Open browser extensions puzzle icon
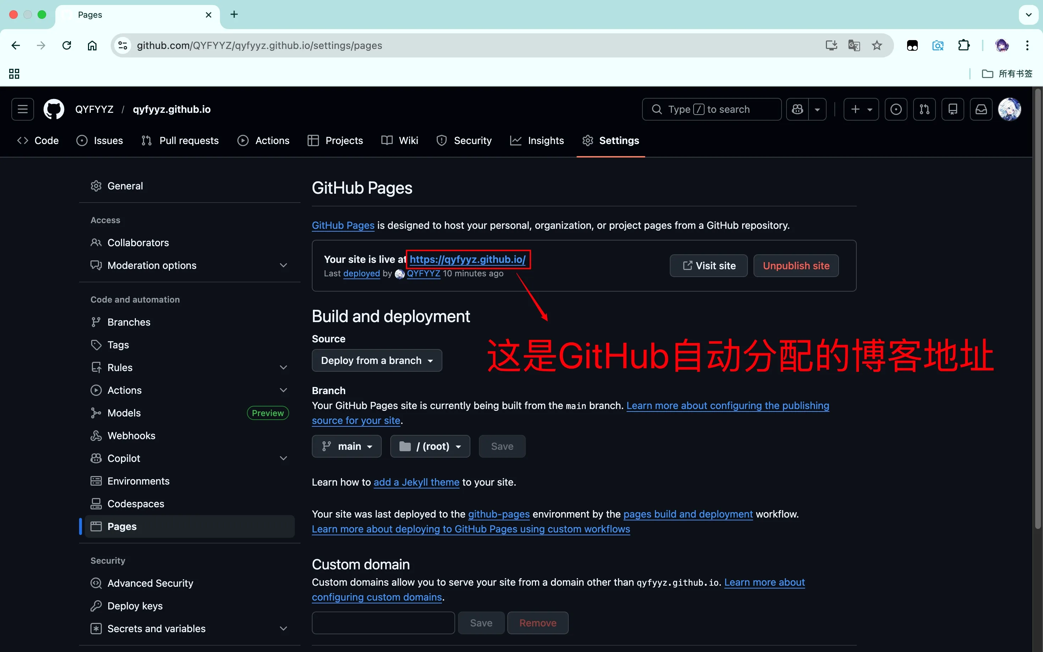The width and height of the screenshot is (1043, 652). coord(964,45)
